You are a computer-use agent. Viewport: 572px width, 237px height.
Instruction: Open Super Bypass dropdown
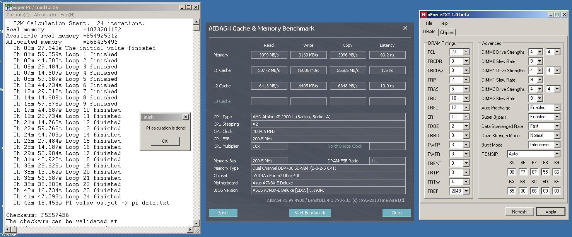point(557,117)
